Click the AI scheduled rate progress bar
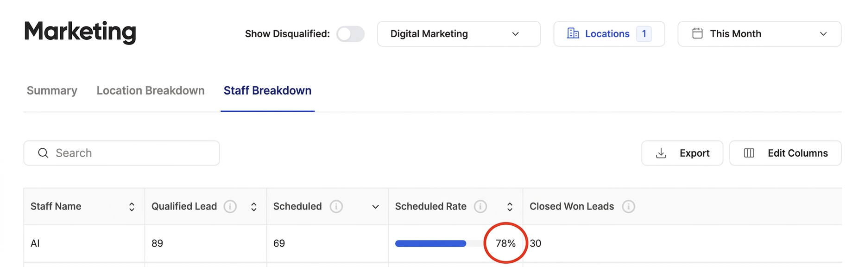The height and width of the screenshot is (267, 846). [x=431, y=244]
